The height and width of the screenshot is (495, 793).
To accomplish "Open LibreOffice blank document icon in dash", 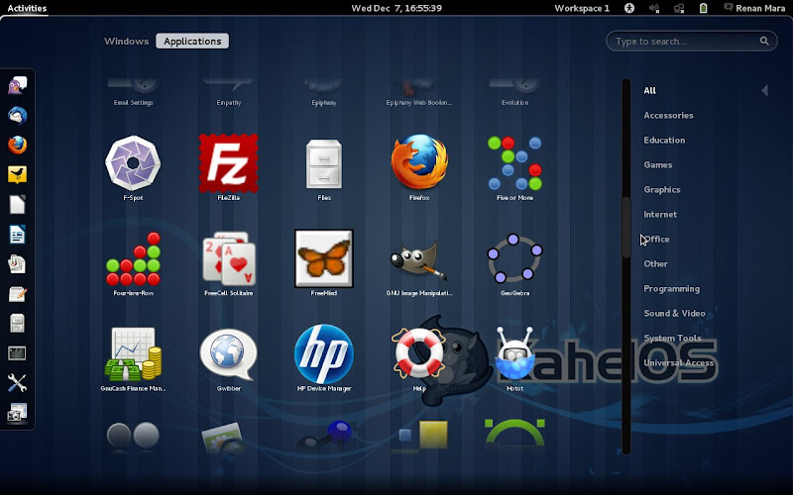I will point(17,205).
